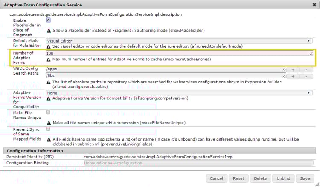Click the resize handle of the /libs field

(x=284, y=76)
